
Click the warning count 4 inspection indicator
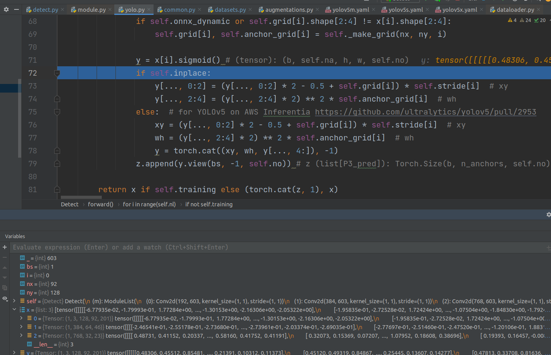512,20
